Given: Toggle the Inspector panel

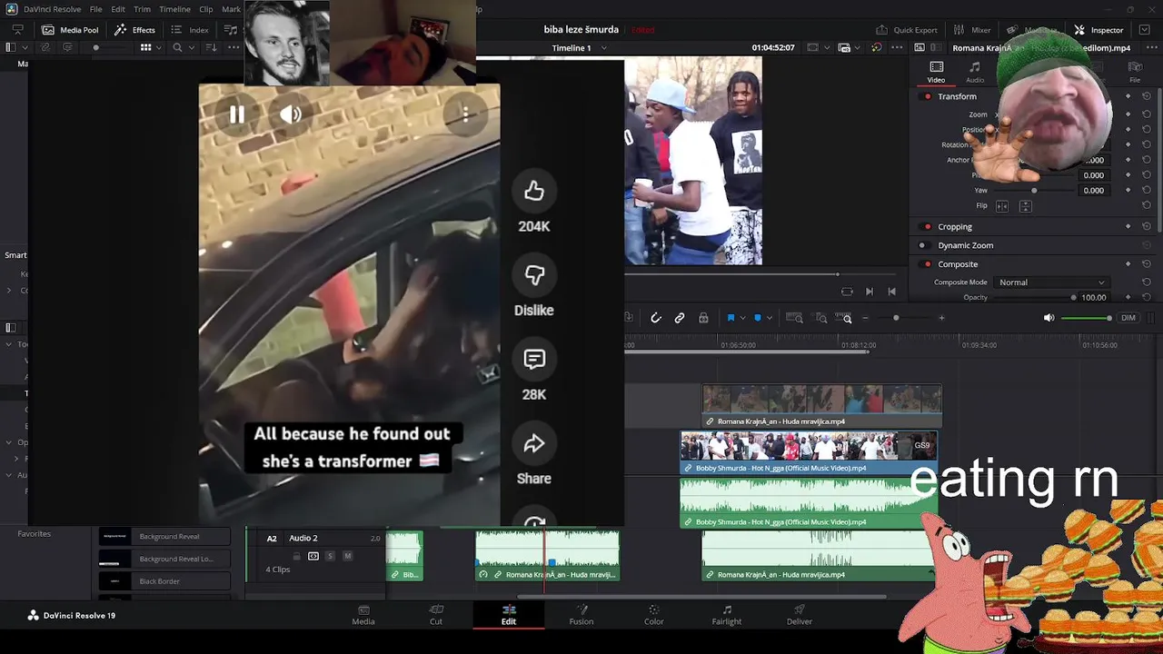Looking at the screenshot, I should 1098,30.
